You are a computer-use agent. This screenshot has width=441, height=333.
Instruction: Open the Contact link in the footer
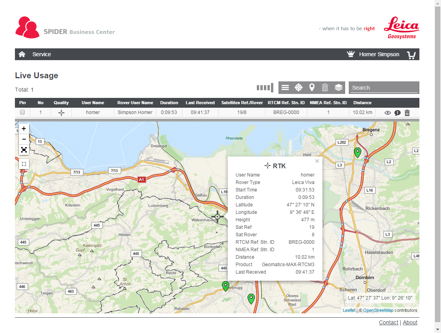tap(388, 322)
